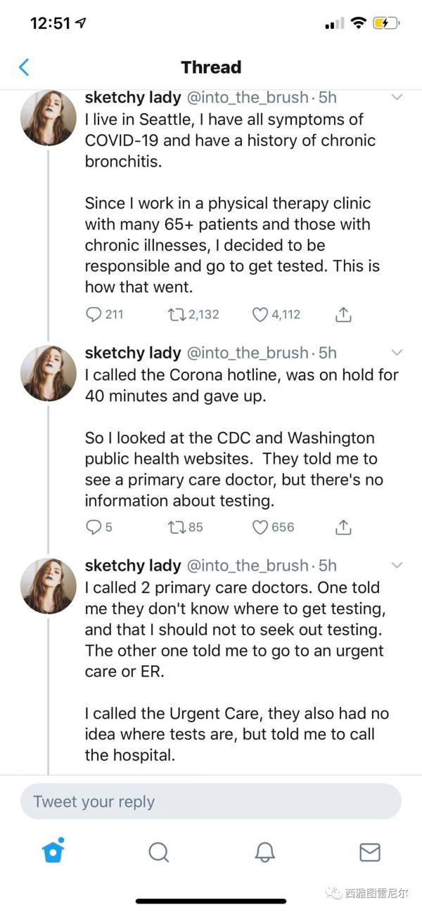422x912 pixels.
Task: Open the Search tab
Action: pos(159,852)
